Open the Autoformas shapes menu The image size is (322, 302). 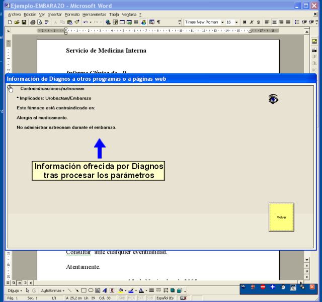coord(53,290)
